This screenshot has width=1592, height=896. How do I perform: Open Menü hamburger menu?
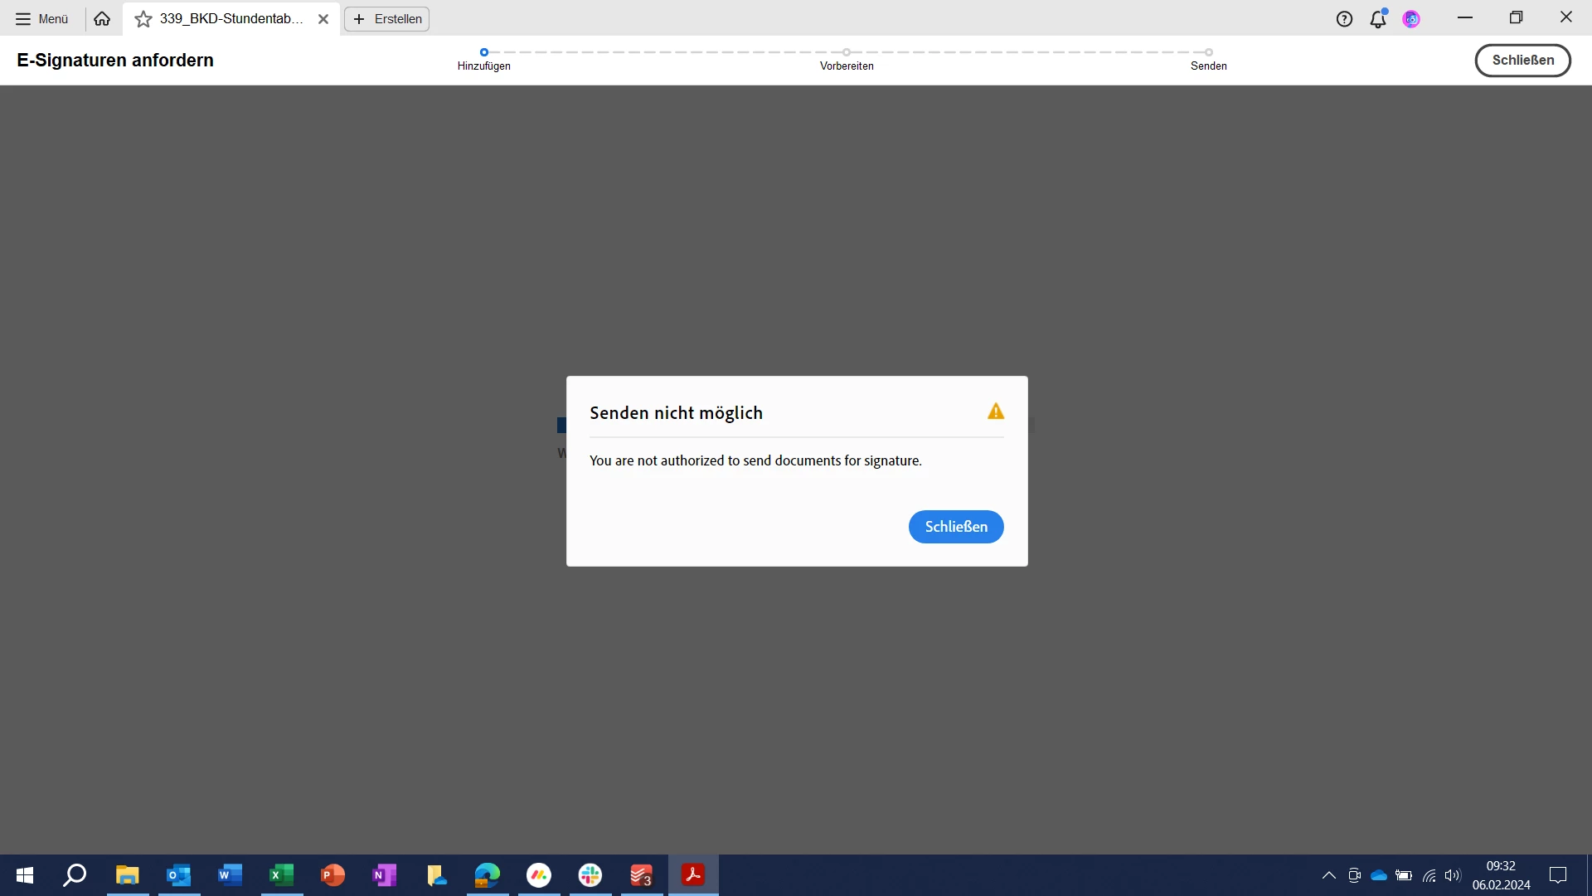41,18
